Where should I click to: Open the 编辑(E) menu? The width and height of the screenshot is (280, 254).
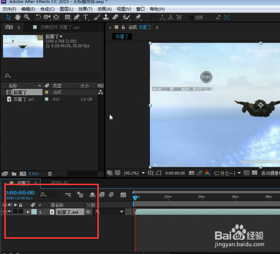pos(28,9)
